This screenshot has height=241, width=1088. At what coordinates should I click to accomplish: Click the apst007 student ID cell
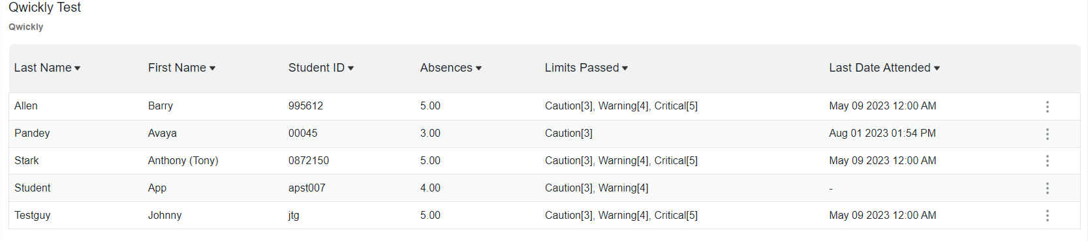point(307,188)
